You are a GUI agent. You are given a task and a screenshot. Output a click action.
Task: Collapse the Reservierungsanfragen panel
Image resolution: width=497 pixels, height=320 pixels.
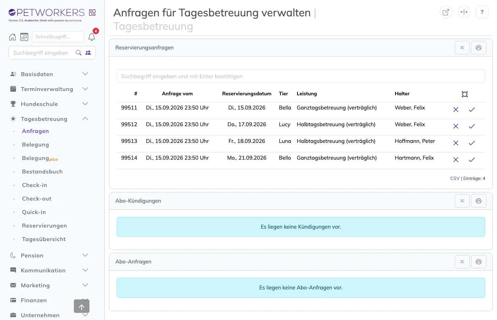462,48
